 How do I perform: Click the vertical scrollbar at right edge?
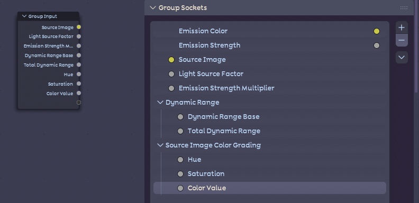(416, 47)
